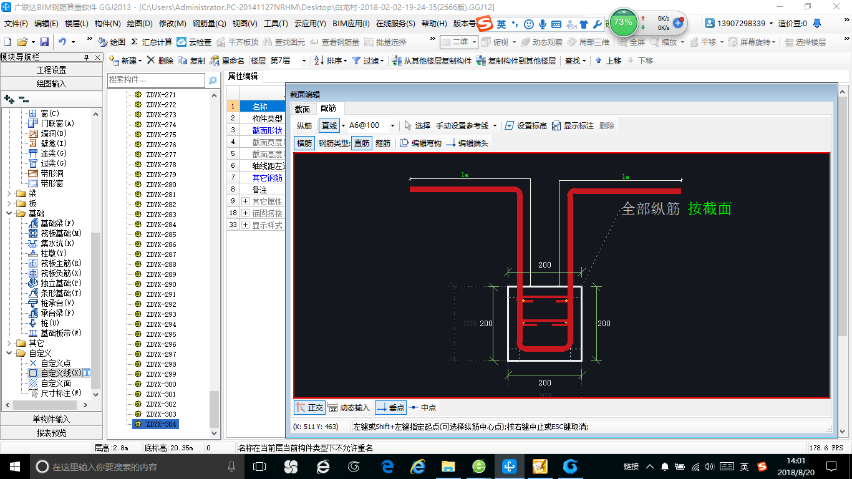Click 全屏 fullscreen tool
This screenshot has width=852, height=479.
tap(631, 42)
